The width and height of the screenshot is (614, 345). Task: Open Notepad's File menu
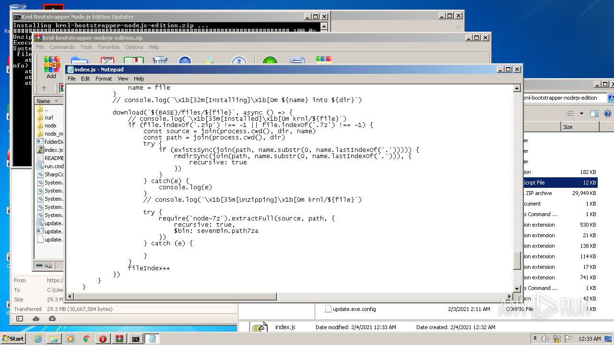pos(71,79)
